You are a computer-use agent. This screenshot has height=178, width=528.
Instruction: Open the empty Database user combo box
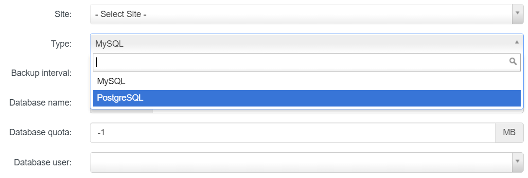[307, 162]
